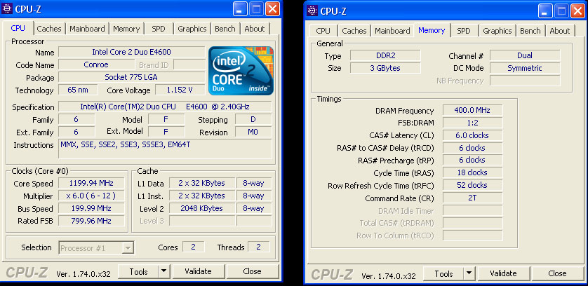Screen dimensions: 588x286
Task: Select the Memory tab in right window
Action: [x=432, y=30]
